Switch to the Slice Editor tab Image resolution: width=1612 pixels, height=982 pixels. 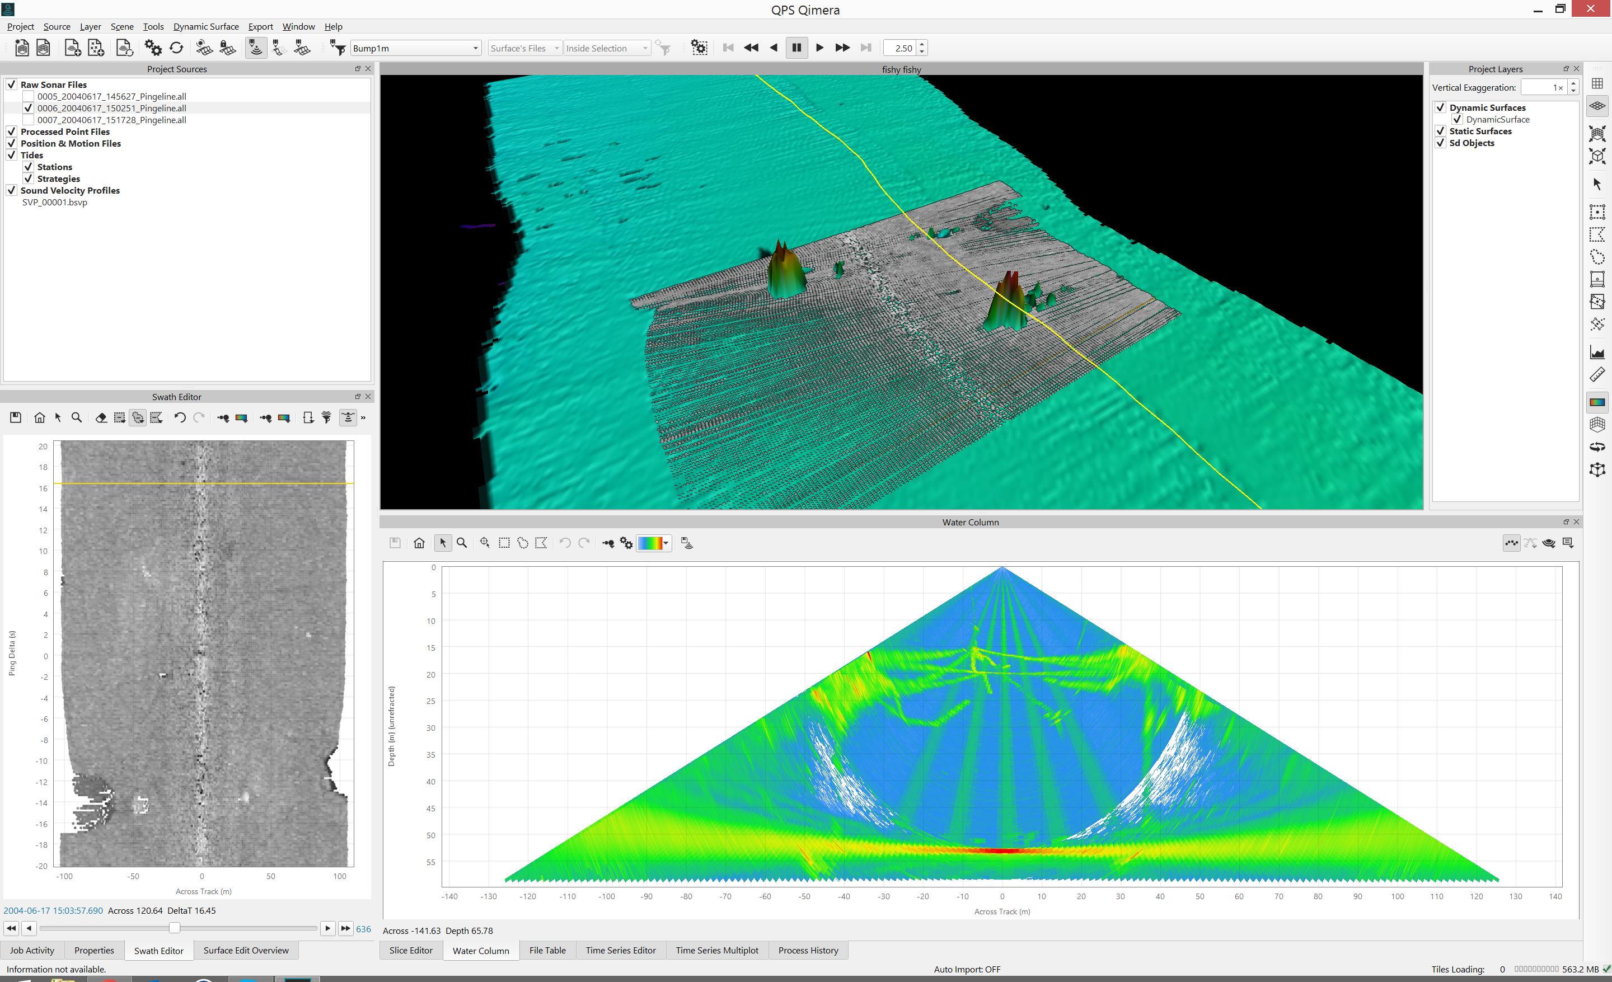pyautogui.click(x=410, y=950)
